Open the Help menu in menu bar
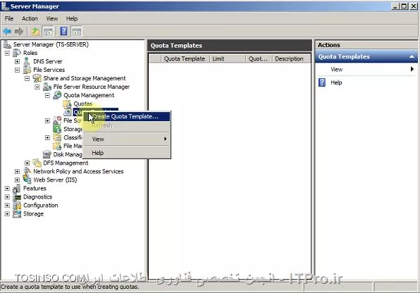 coord(72,18)
